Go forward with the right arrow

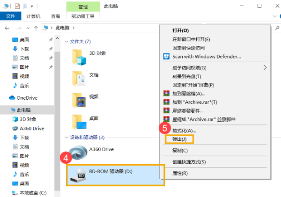19,28
